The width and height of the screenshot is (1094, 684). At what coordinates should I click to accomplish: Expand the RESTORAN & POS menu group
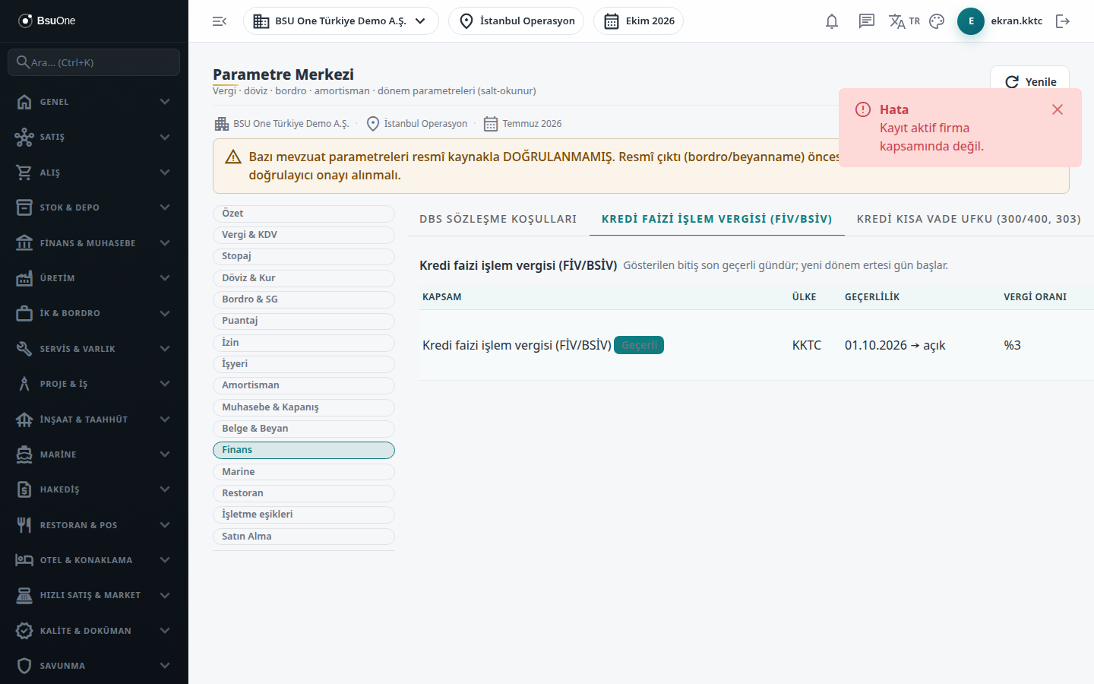93,525
